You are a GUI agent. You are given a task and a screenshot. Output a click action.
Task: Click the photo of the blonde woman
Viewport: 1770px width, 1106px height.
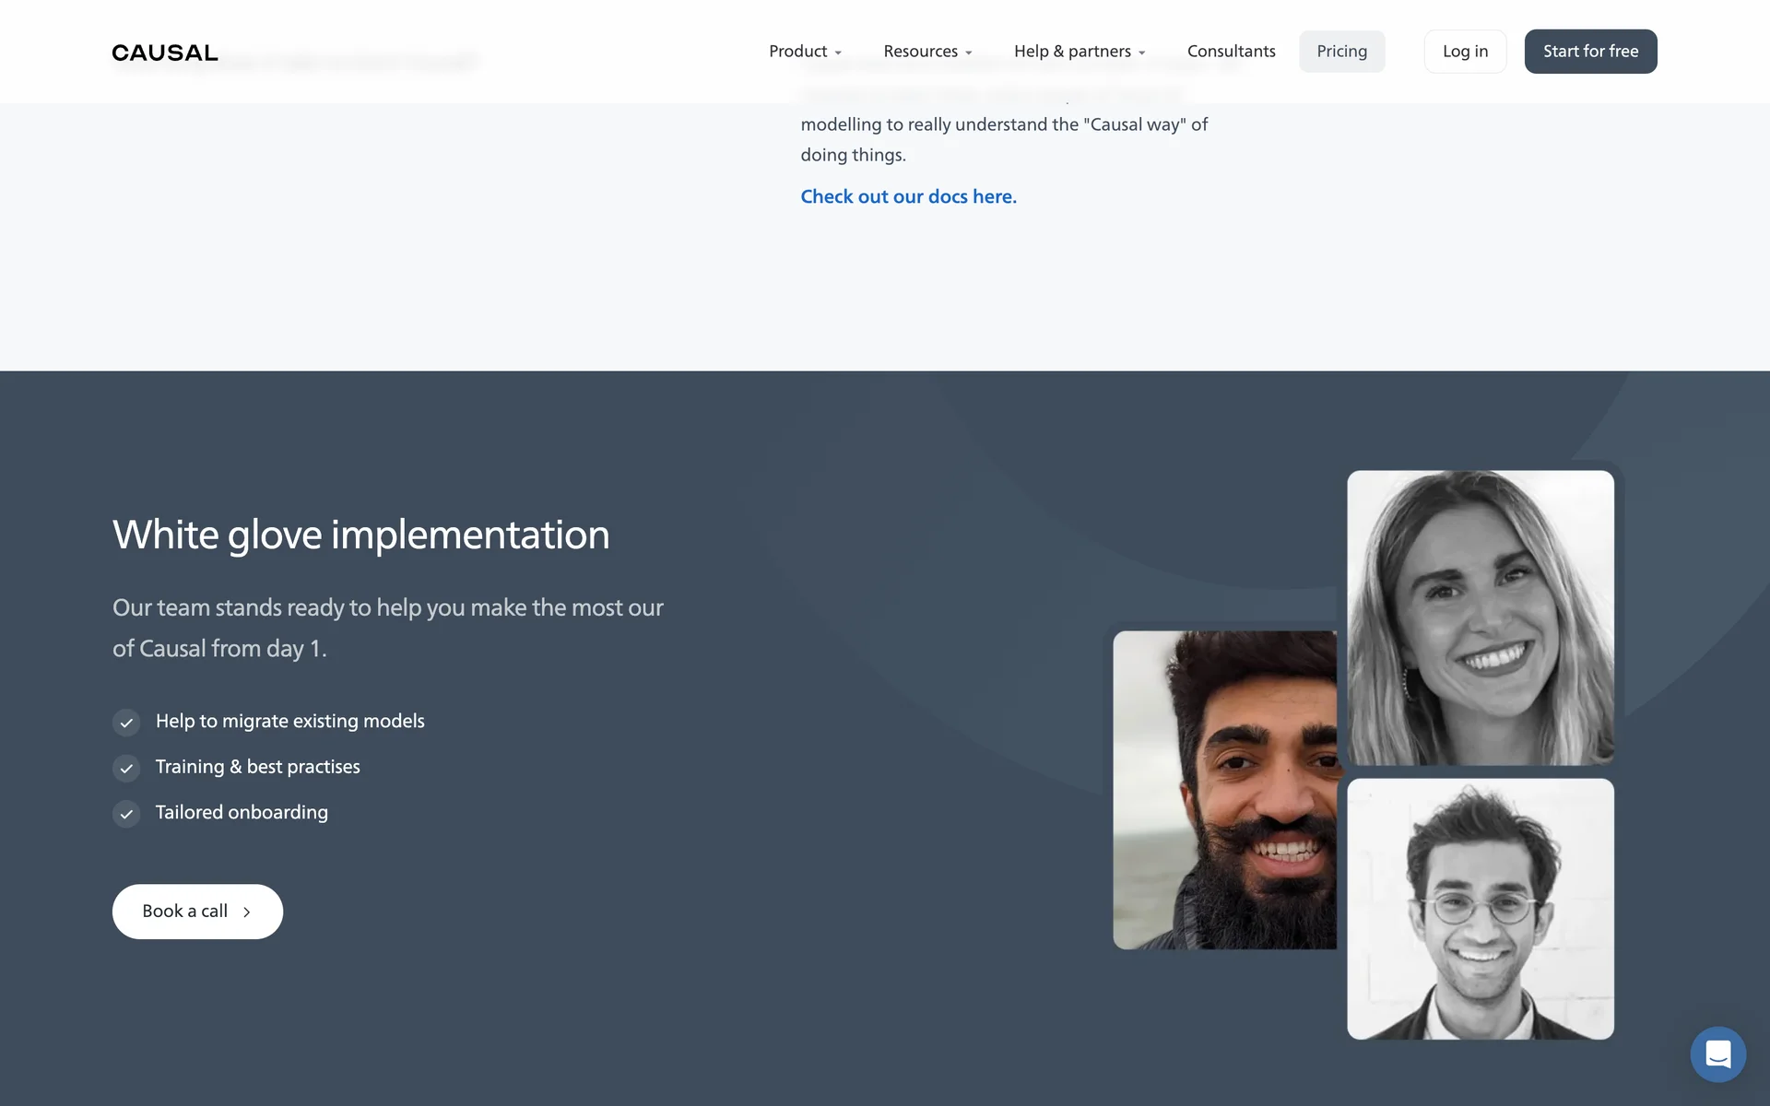(x=1480, y=618)
